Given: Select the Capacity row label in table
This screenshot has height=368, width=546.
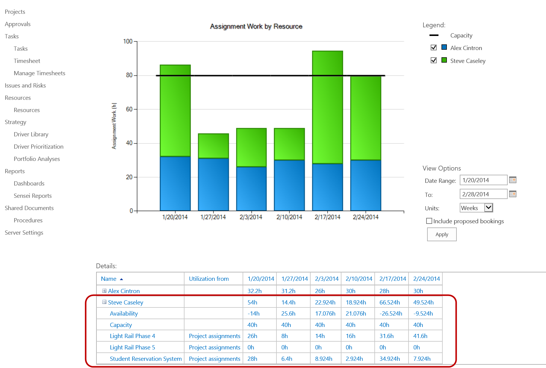Looking at the screenshot, I should (121, 325).
